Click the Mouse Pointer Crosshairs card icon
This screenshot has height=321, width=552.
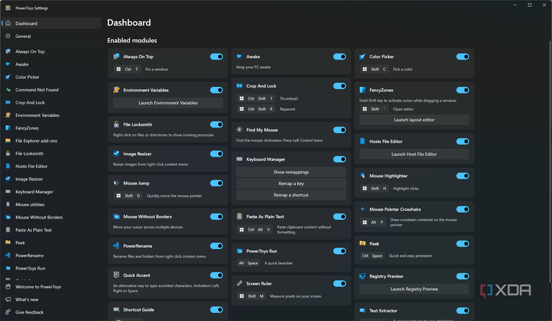(x=362, y=209)
